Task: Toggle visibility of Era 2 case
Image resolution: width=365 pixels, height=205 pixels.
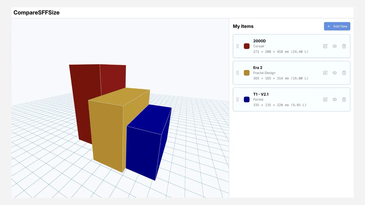Action: pos(335,73)
